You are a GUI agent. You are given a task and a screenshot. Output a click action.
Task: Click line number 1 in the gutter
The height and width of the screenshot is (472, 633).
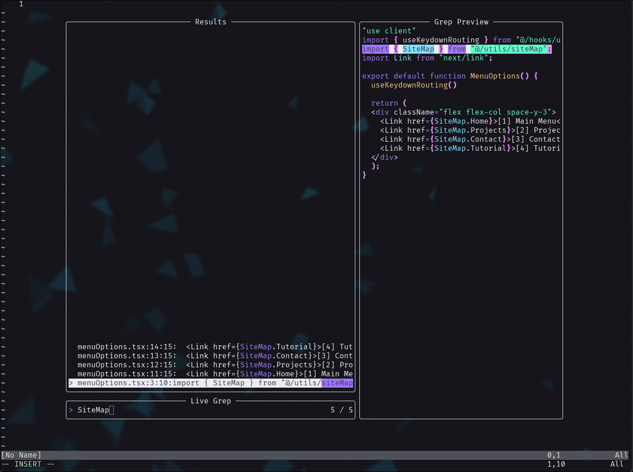pyautogui.click(x=21, y=4)
